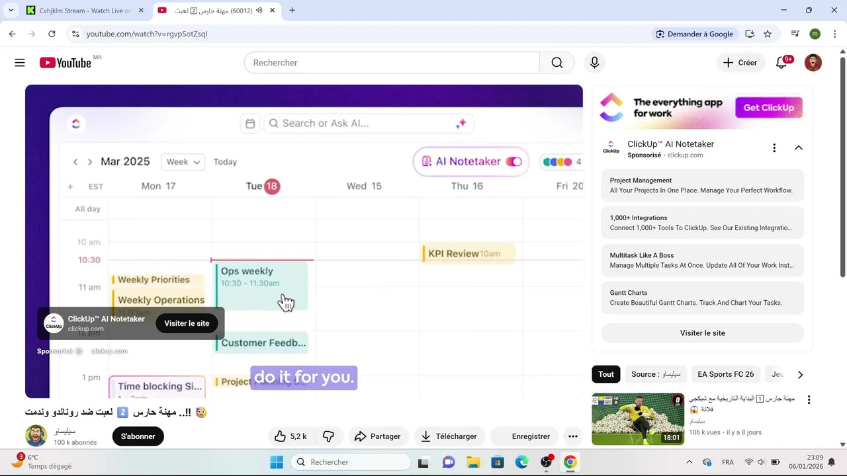Click the YouTube search field

click(392, 63)
